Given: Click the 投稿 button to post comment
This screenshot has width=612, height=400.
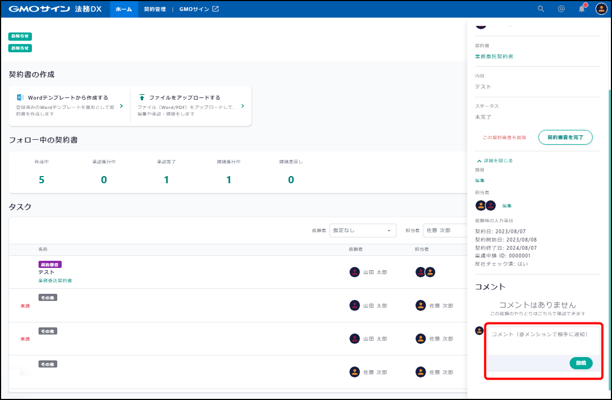Looking at the screenshot, I should [x=581, y=363].
